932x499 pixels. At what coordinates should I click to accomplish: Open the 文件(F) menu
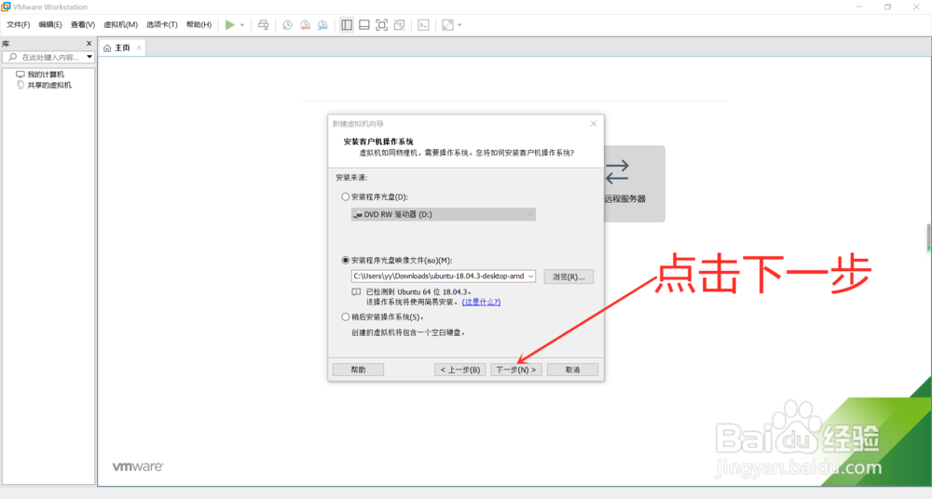point(18,24)
